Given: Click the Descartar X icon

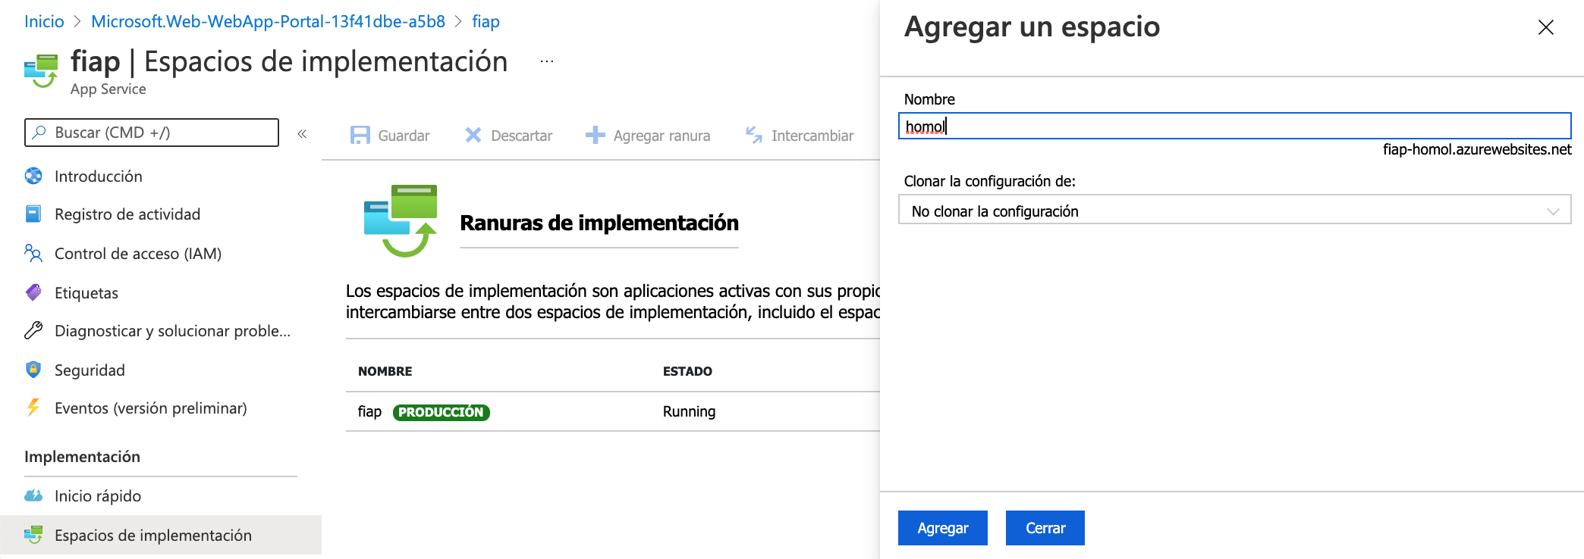Looking at the screenshot, I should tap(473, 135).
